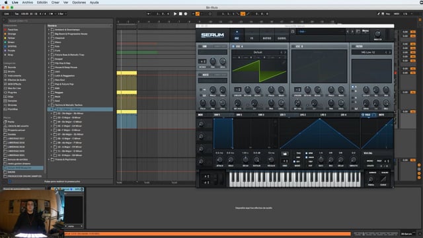
Task: Open the Apple menu
Action: (6, 3)
